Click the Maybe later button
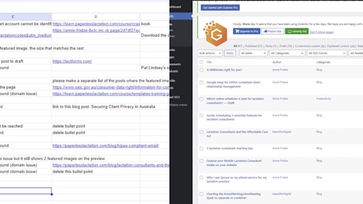The width and height of the screenshot is (363, 204). pyautogui.click(x=273, y=31)
